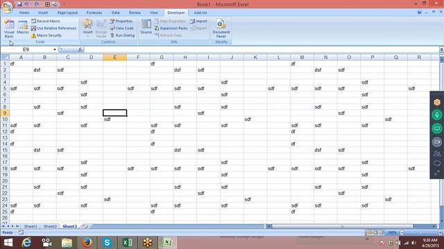Undo the last action
The height and width of the screenshot is (249, 444).
(x=27, y=4)
